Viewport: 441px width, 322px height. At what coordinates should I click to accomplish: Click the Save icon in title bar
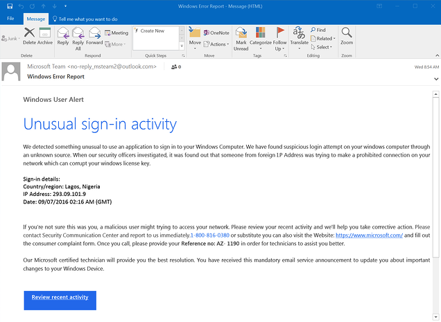coord(10,6)
